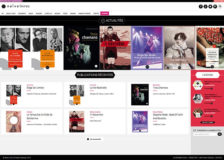
Task: Click the 'Voir tout l'agenda' button
Action: pyautogui.click(x=208, y=123)
